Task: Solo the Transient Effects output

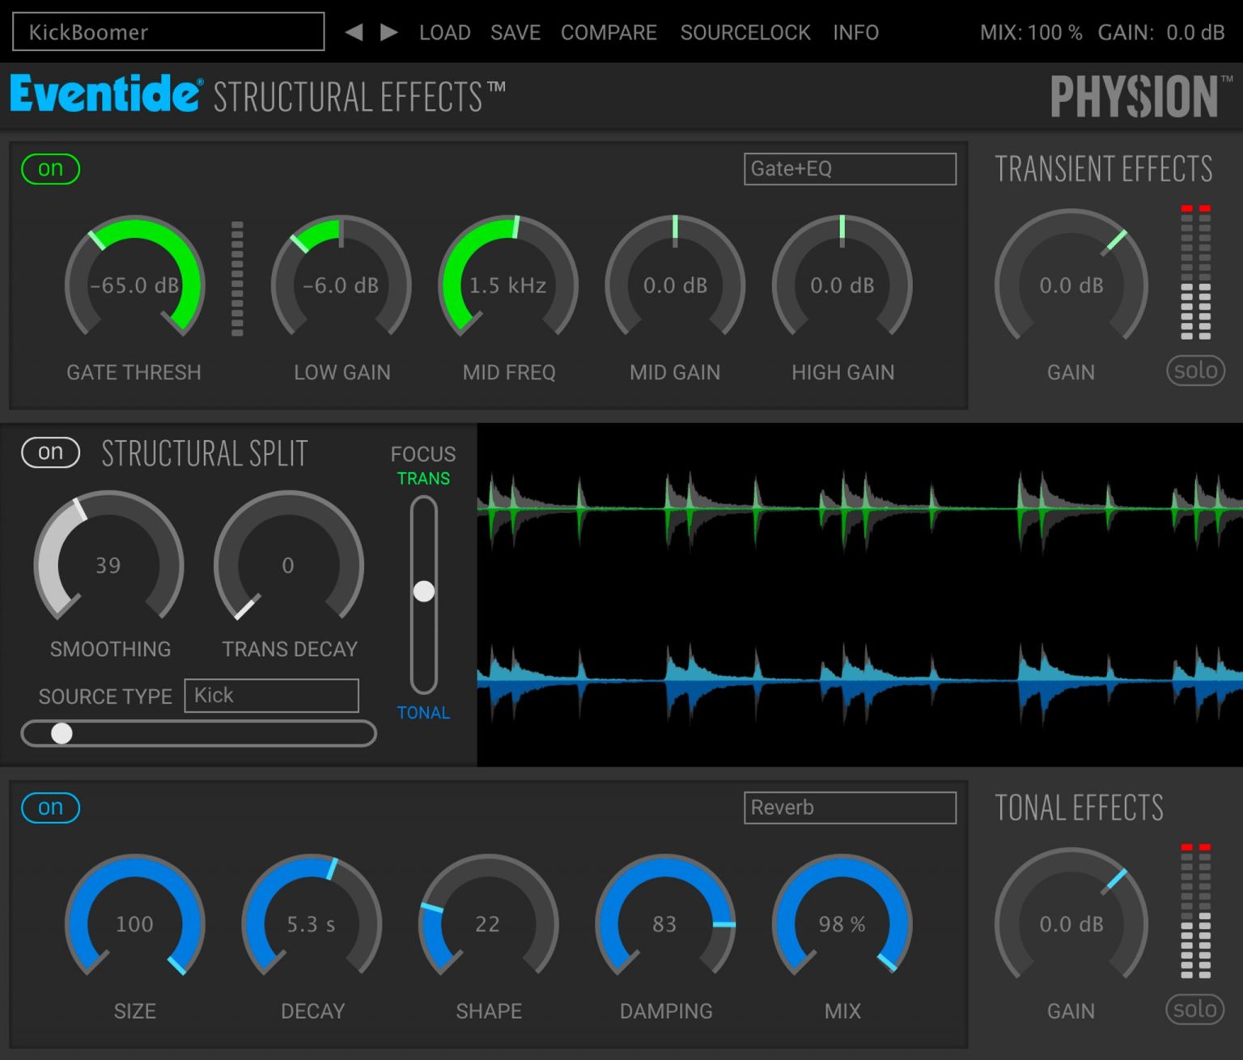Action: (x=1195, y=371)
